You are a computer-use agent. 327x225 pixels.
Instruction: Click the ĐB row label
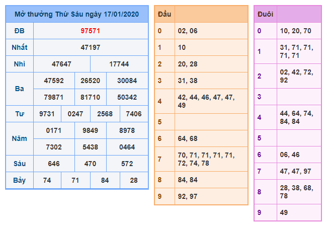pyautogui.click(x=19, y=31)
